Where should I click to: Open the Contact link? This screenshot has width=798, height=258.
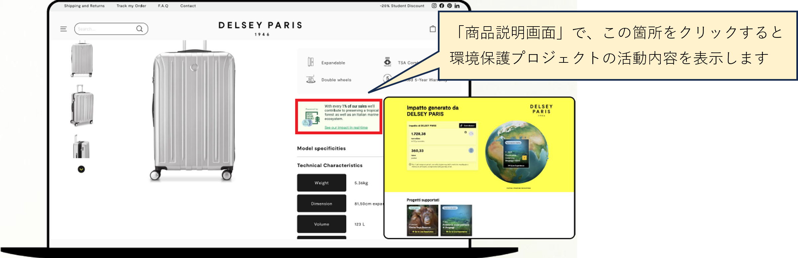point(188,6)
